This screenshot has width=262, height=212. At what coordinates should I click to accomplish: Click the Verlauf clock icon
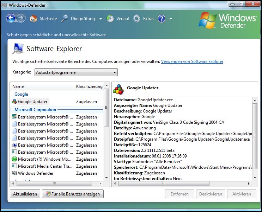pyautogui.click(x=110, y=19)
